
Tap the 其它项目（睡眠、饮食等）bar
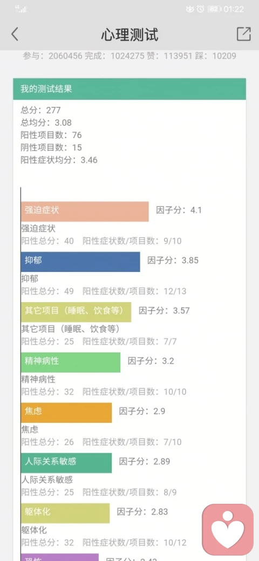[x=76, y=312]
